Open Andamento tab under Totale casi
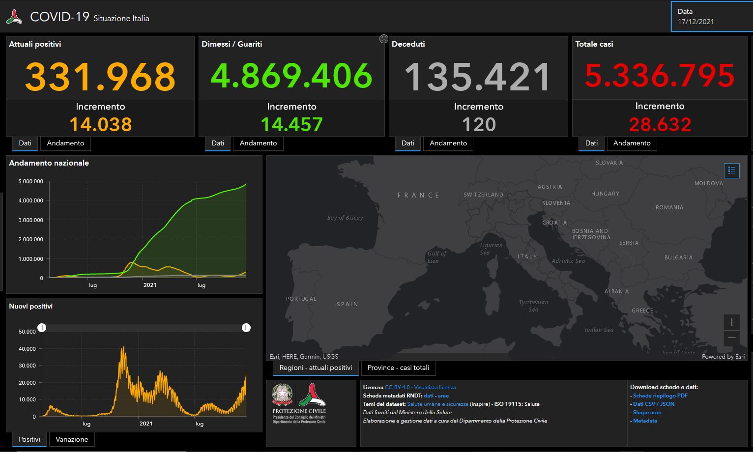 [x=632, y=143]
